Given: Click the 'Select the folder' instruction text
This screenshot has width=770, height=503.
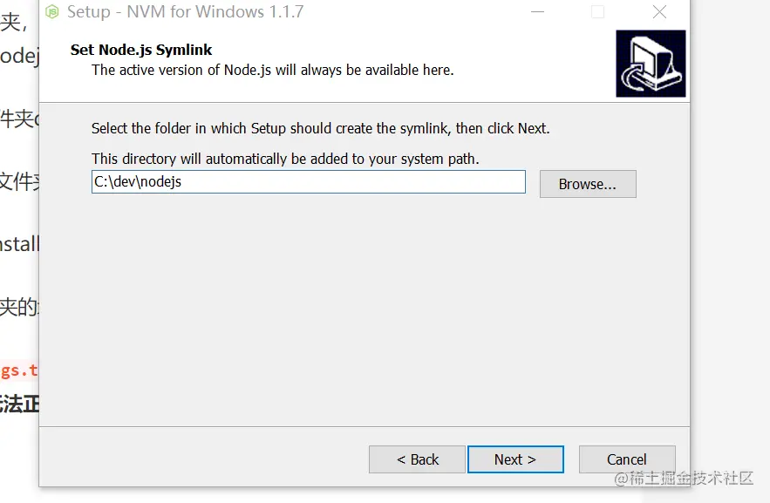Looking at the screenshot, I should 320,128.
